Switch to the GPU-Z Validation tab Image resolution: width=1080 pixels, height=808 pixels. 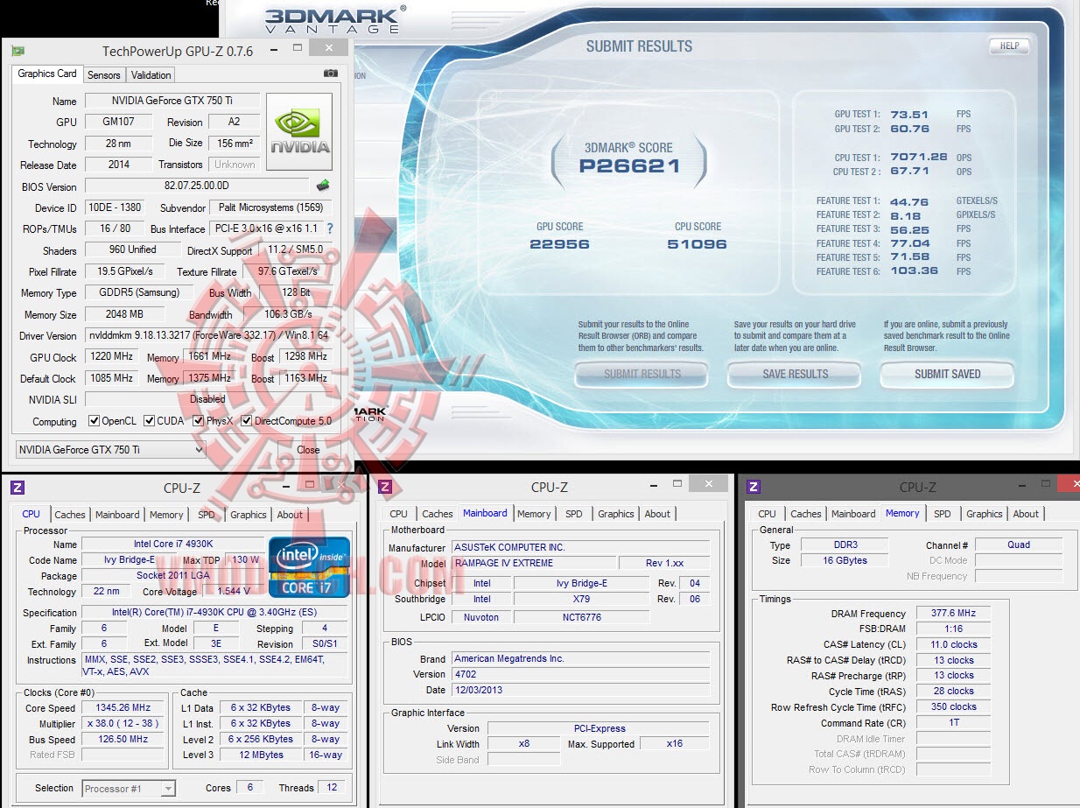(151, 75)
